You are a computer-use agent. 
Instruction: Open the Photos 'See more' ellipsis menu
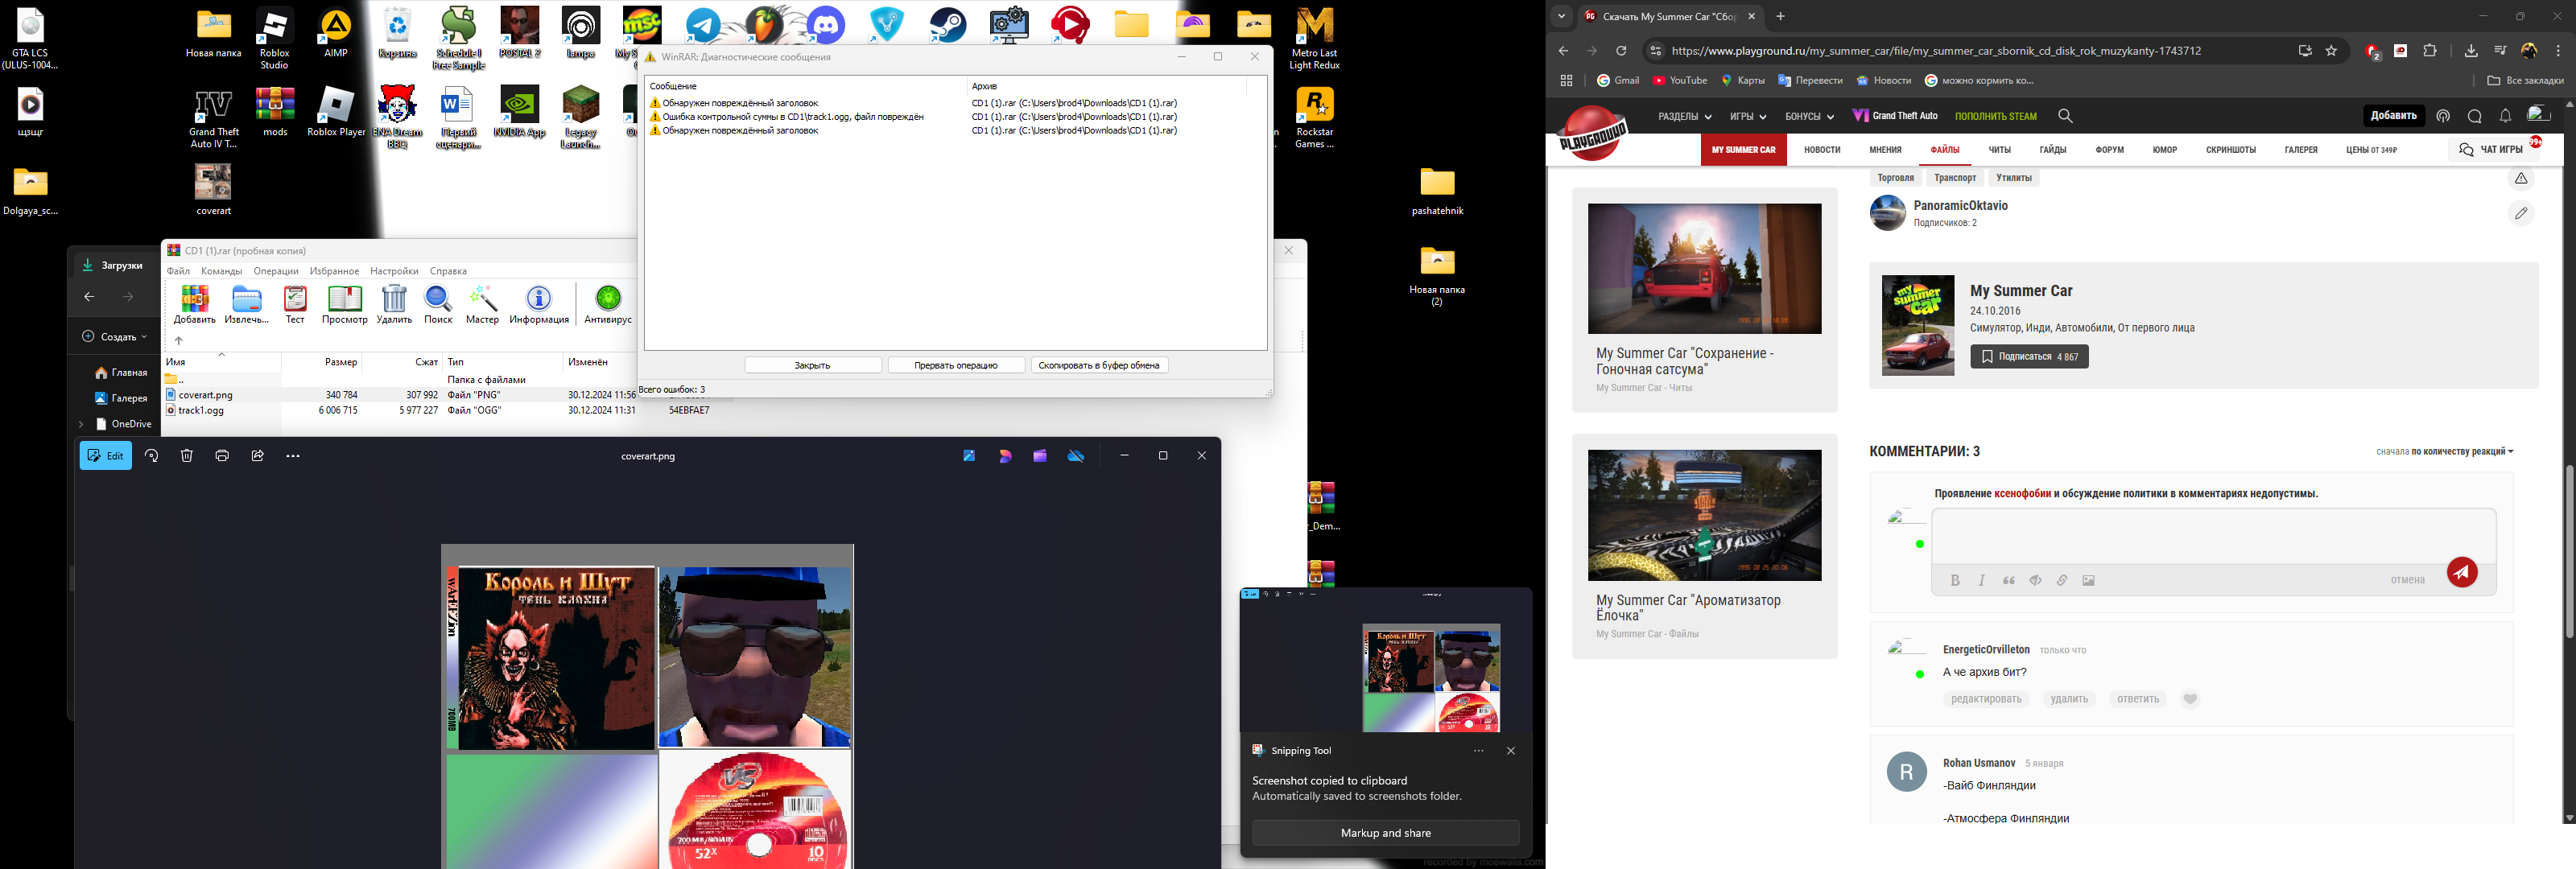pos(293,456)
